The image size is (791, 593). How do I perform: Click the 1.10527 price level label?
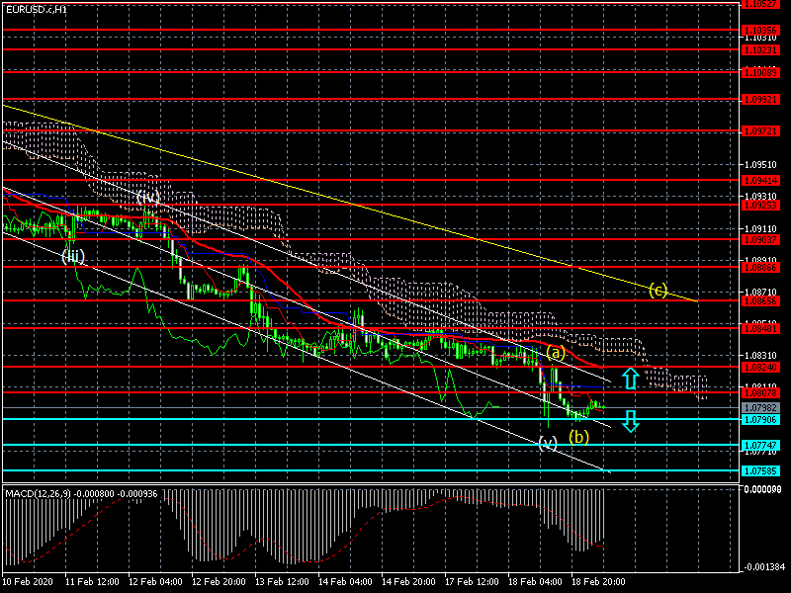(760, 4)
